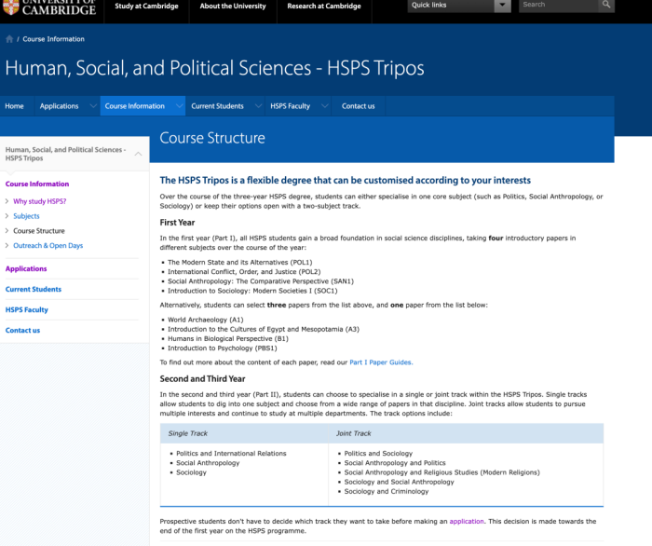Select the Applications nav tab

59,106
